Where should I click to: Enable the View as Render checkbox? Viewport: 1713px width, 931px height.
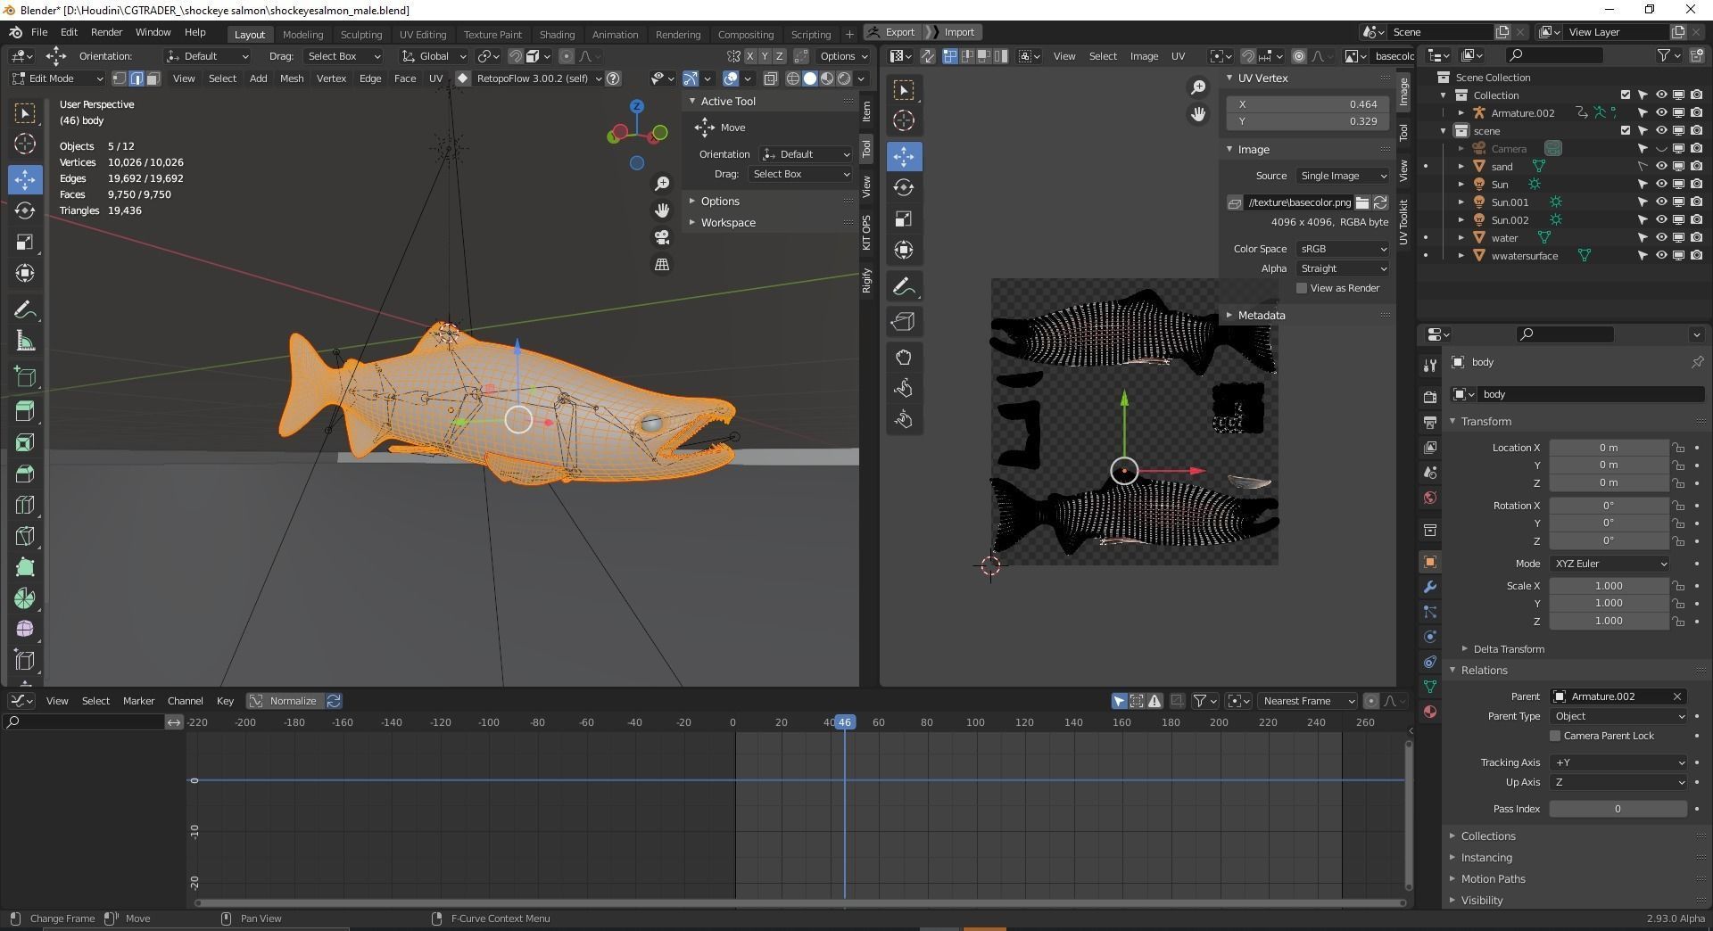point(1302,288)
